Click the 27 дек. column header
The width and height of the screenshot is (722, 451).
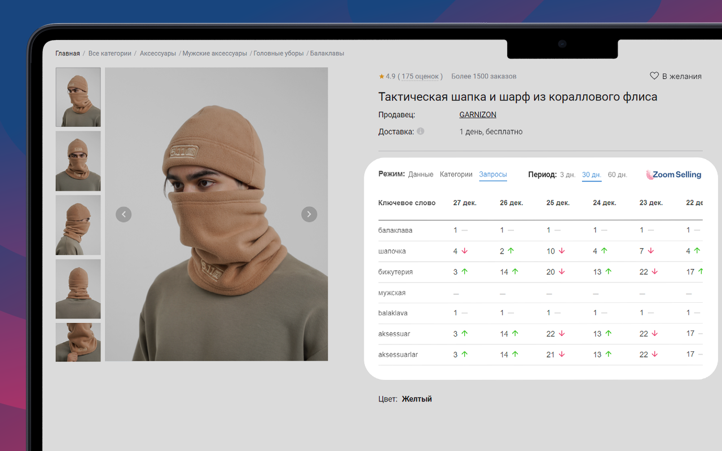[x=465, y=203]
